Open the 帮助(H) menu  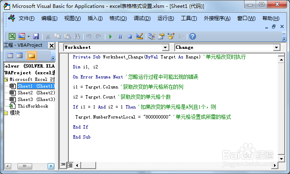pyautogui.click(x=271, y=18)
